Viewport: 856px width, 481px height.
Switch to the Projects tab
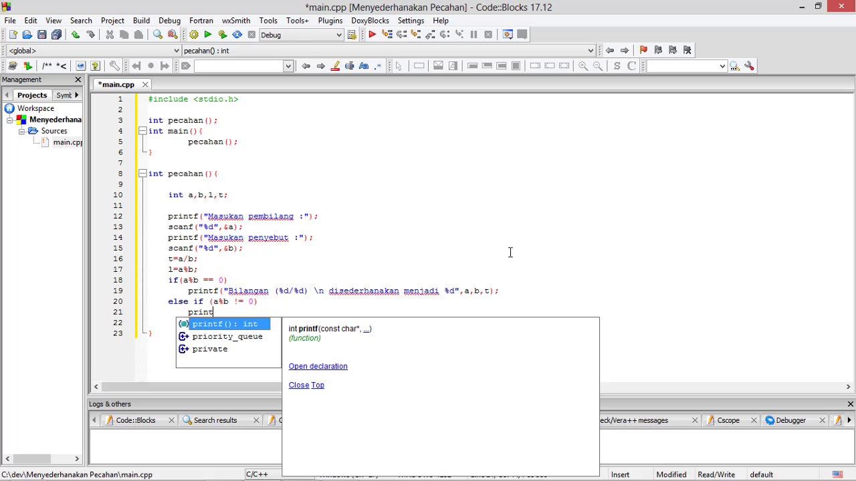[x=32, y=95]
